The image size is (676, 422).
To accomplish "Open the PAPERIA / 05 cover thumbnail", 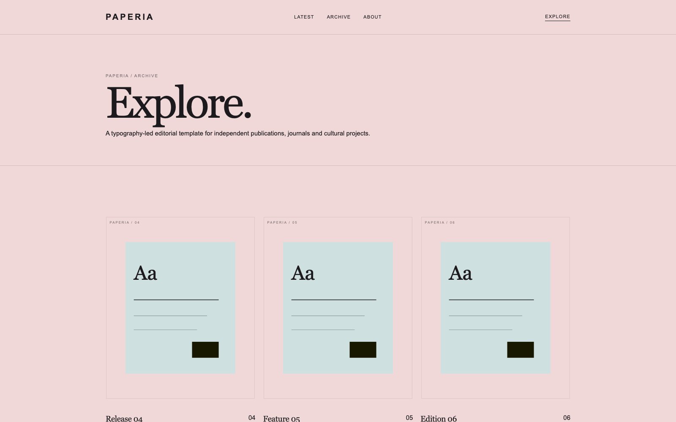I will 338,308.
